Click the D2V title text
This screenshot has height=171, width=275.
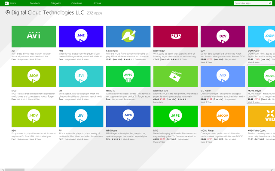pyautogui.click(x=202, y=51)
